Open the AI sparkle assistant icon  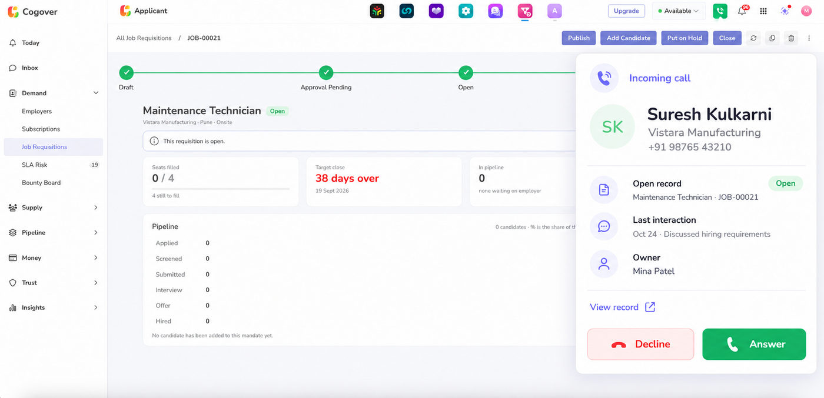point(785,11)
